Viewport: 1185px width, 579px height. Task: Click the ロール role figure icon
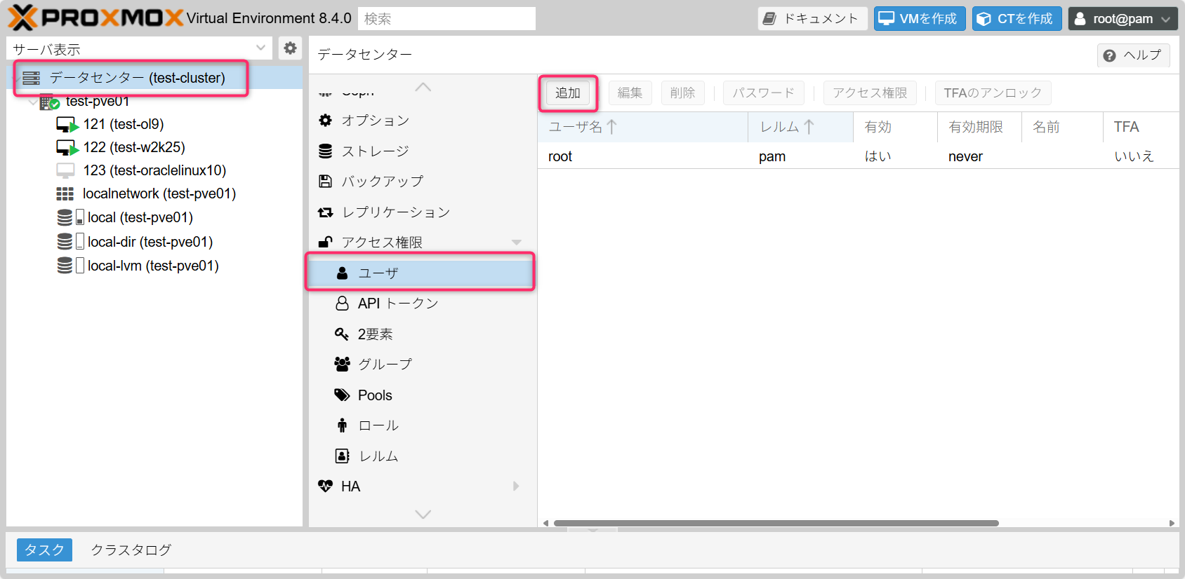342,425
